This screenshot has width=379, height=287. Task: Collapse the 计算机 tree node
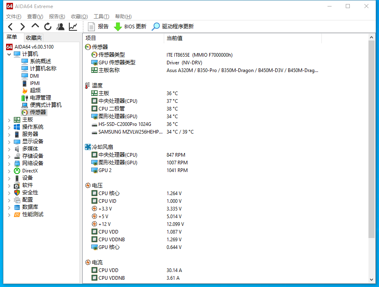pos(9,54)
